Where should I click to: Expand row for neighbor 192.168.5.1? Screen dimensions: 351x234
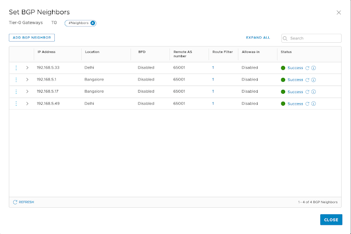[27, 80]
